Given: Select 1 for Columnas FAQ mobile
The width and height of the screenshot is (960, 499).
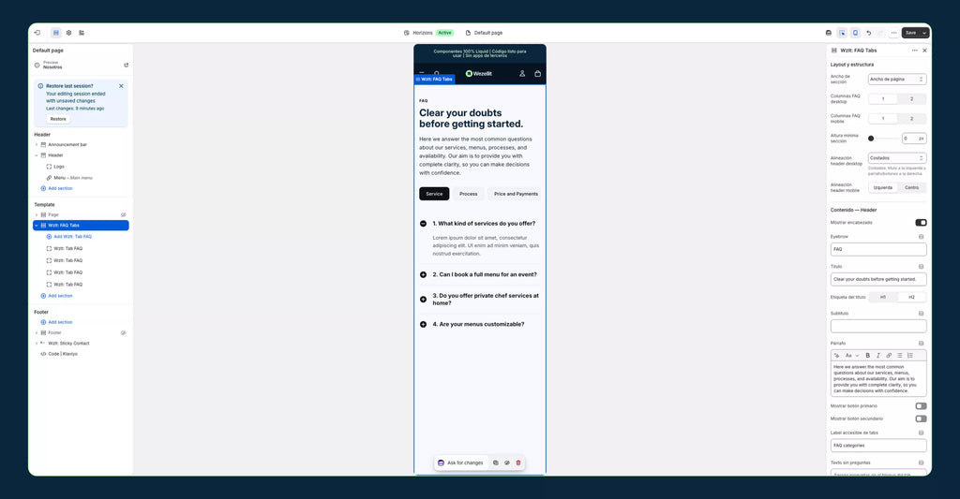Looking at the screenshot, I should (x=883, y=119).
